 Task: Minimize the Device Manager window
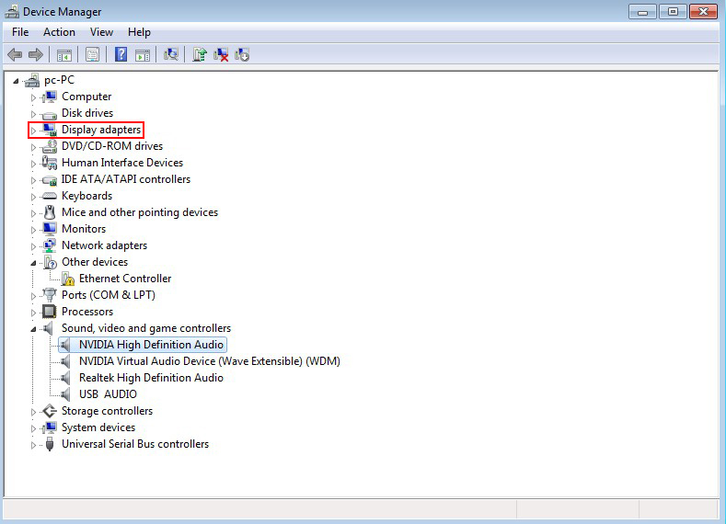(642, 12)
